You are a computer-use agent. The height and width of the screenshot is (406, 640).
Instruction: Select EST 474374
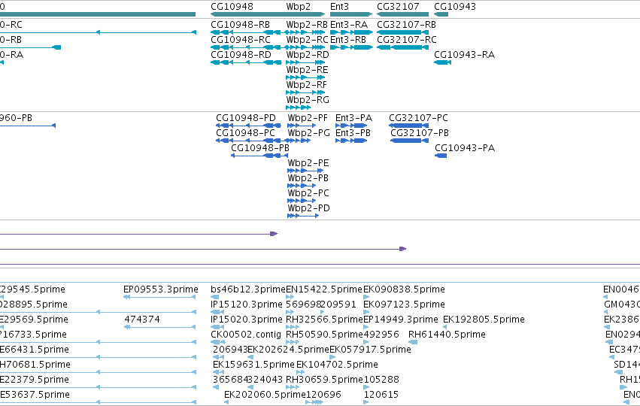[x=142, y=320]
